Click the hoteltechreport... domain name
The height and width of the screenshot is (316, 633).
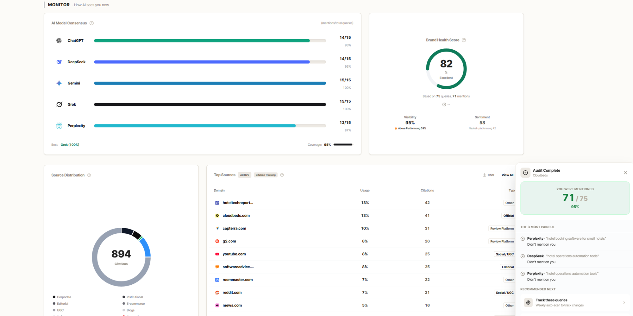(238, 203)
